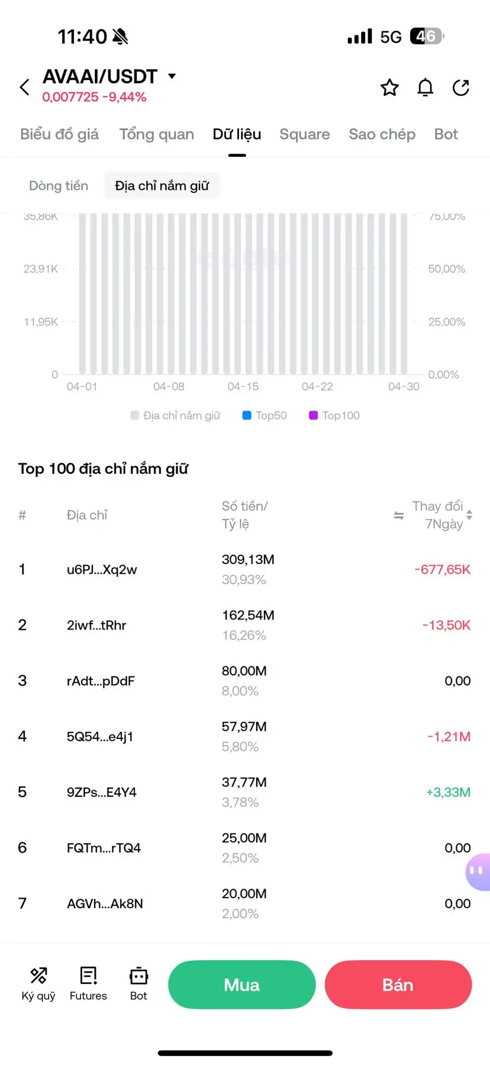Viewport: 490px width, 1065px height.
Task: Switch to Tổng quan tab
Action: 156,134
